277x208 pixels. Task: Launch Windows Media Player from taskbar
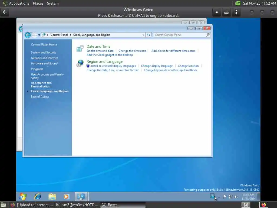pyautogui.click(x=67, y=197)
